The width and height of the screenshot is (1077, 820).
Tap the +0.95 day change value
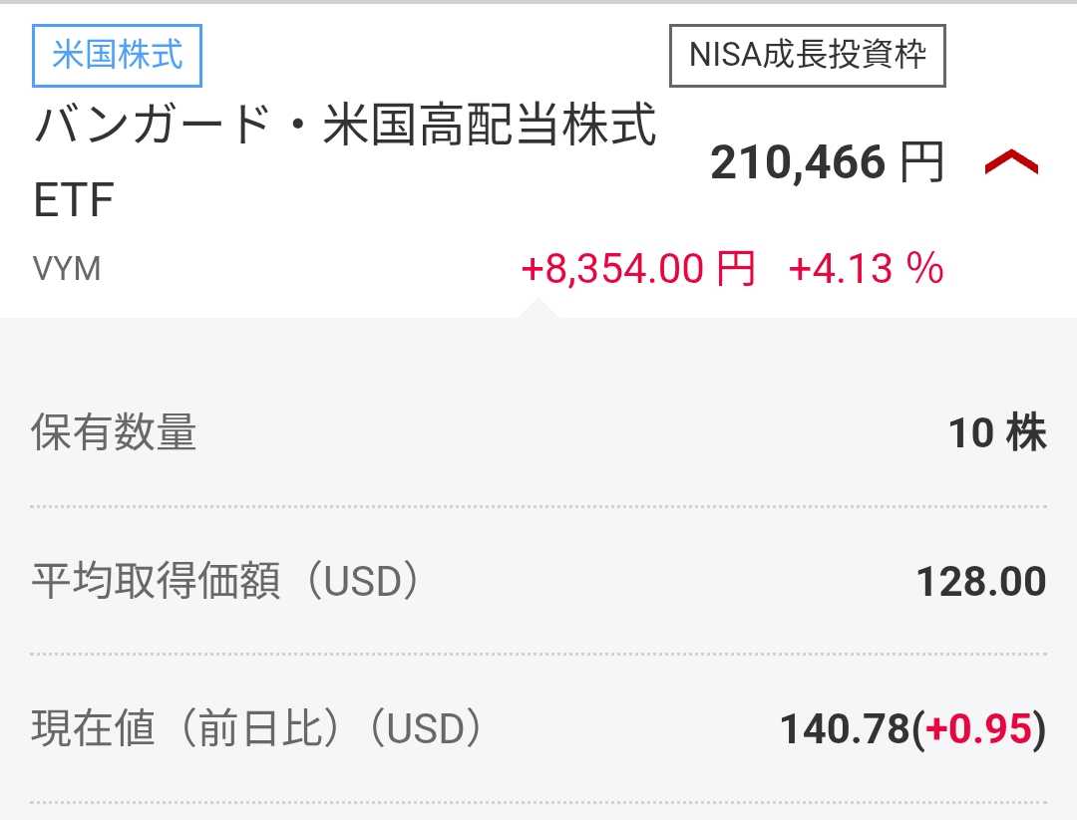point(977,729)
